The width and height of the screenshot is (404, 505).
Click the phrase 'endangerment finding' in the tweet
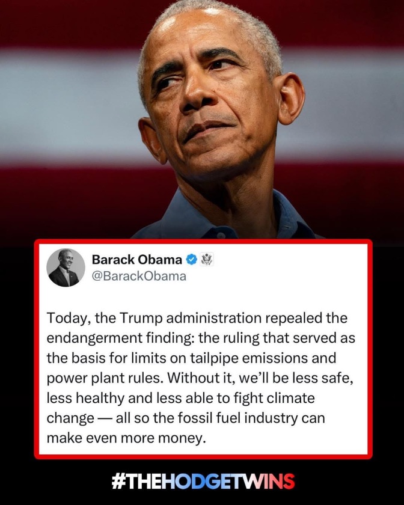[120, 338]
